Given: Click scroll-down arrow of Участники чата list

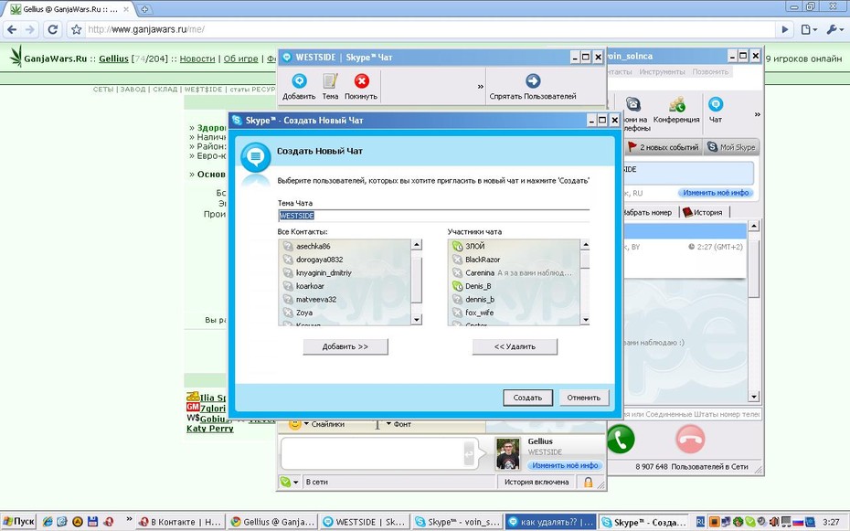Looking at the screenshot, I should [586, 320].
